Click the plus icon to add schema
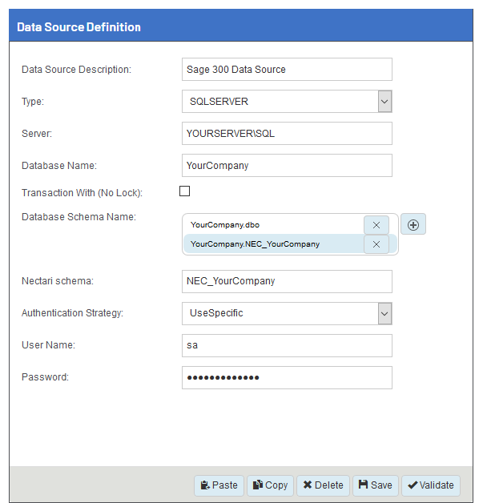Image resolution: width=483 pixels, height=503 pixels. pos(413,225)
